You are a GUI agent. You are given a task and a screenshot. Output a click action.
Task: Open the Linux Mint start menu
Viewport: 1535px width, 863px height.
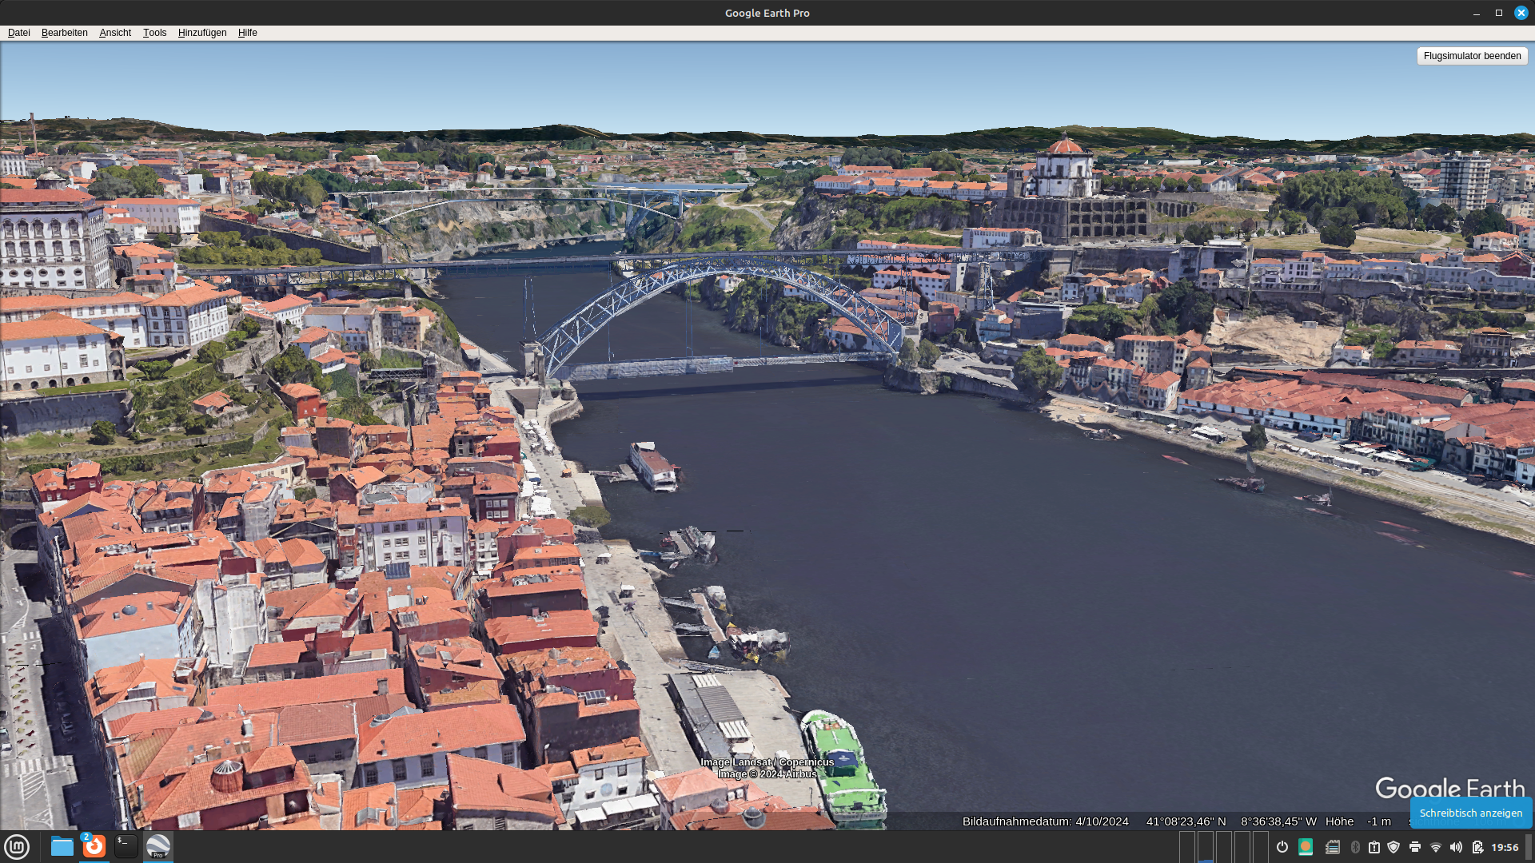coord(17,846)
